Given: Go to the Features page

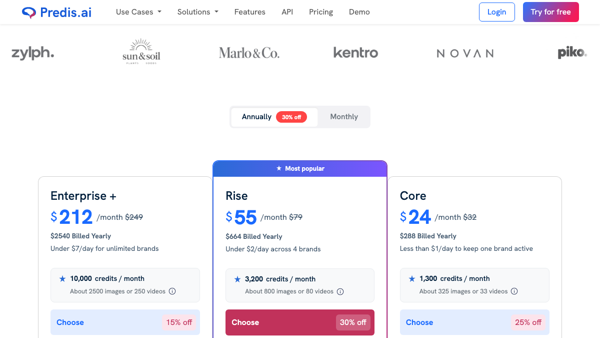Looking at the screenshot, I should (250, 12).
